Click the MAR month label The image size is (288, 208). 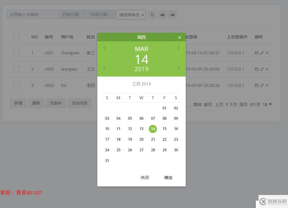pyautogui.click(x=141, y=49)
